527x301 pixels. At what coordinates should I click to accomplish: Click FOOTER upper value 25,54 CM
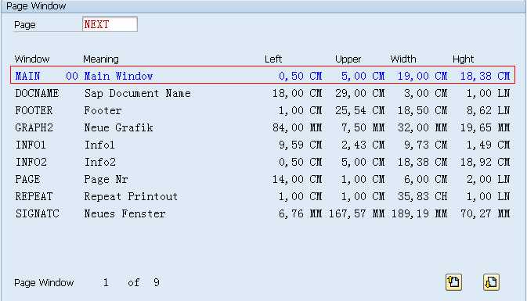pyautogui.click(x=360, y=110)
